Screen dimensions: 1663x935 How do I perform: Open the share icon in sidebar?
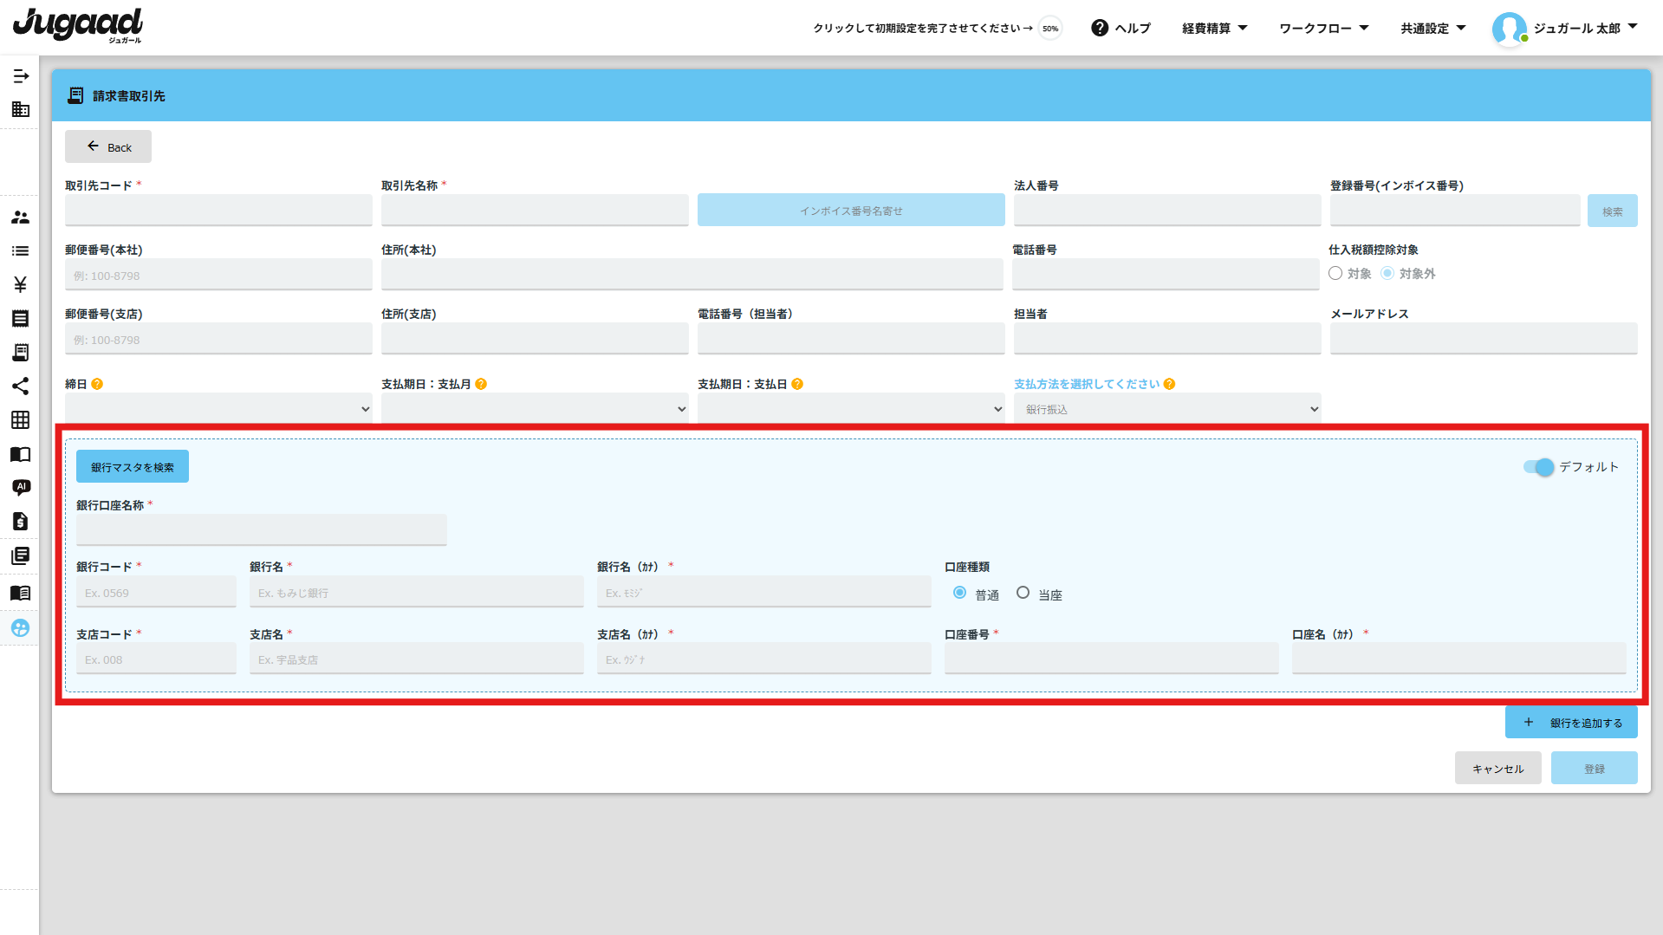click(x=21, y=386)
